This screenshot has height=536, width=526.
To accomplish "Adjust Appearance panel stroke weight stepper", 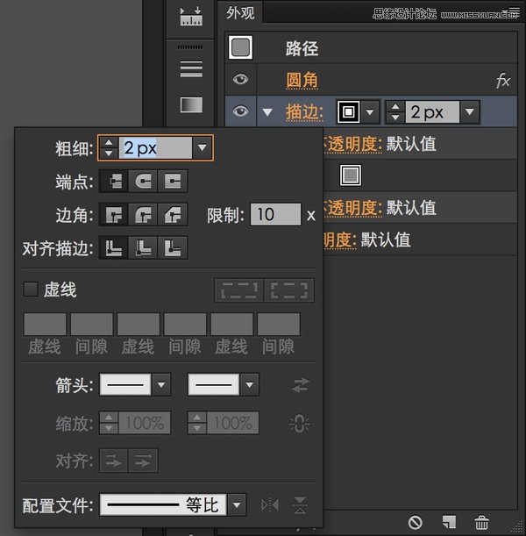I will tap(395, 111).
